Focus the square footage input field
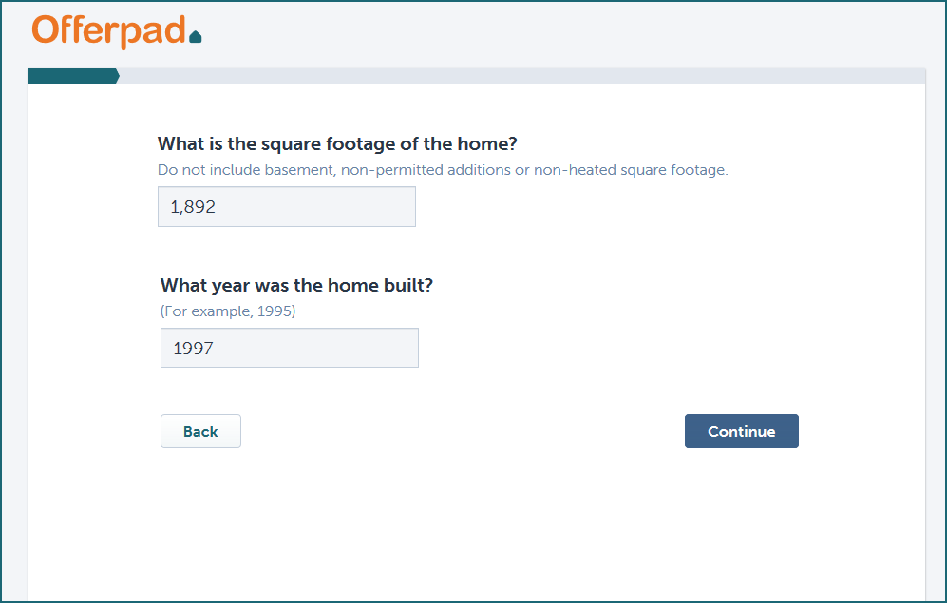This screenshot has height=603, width=947. 286,207
